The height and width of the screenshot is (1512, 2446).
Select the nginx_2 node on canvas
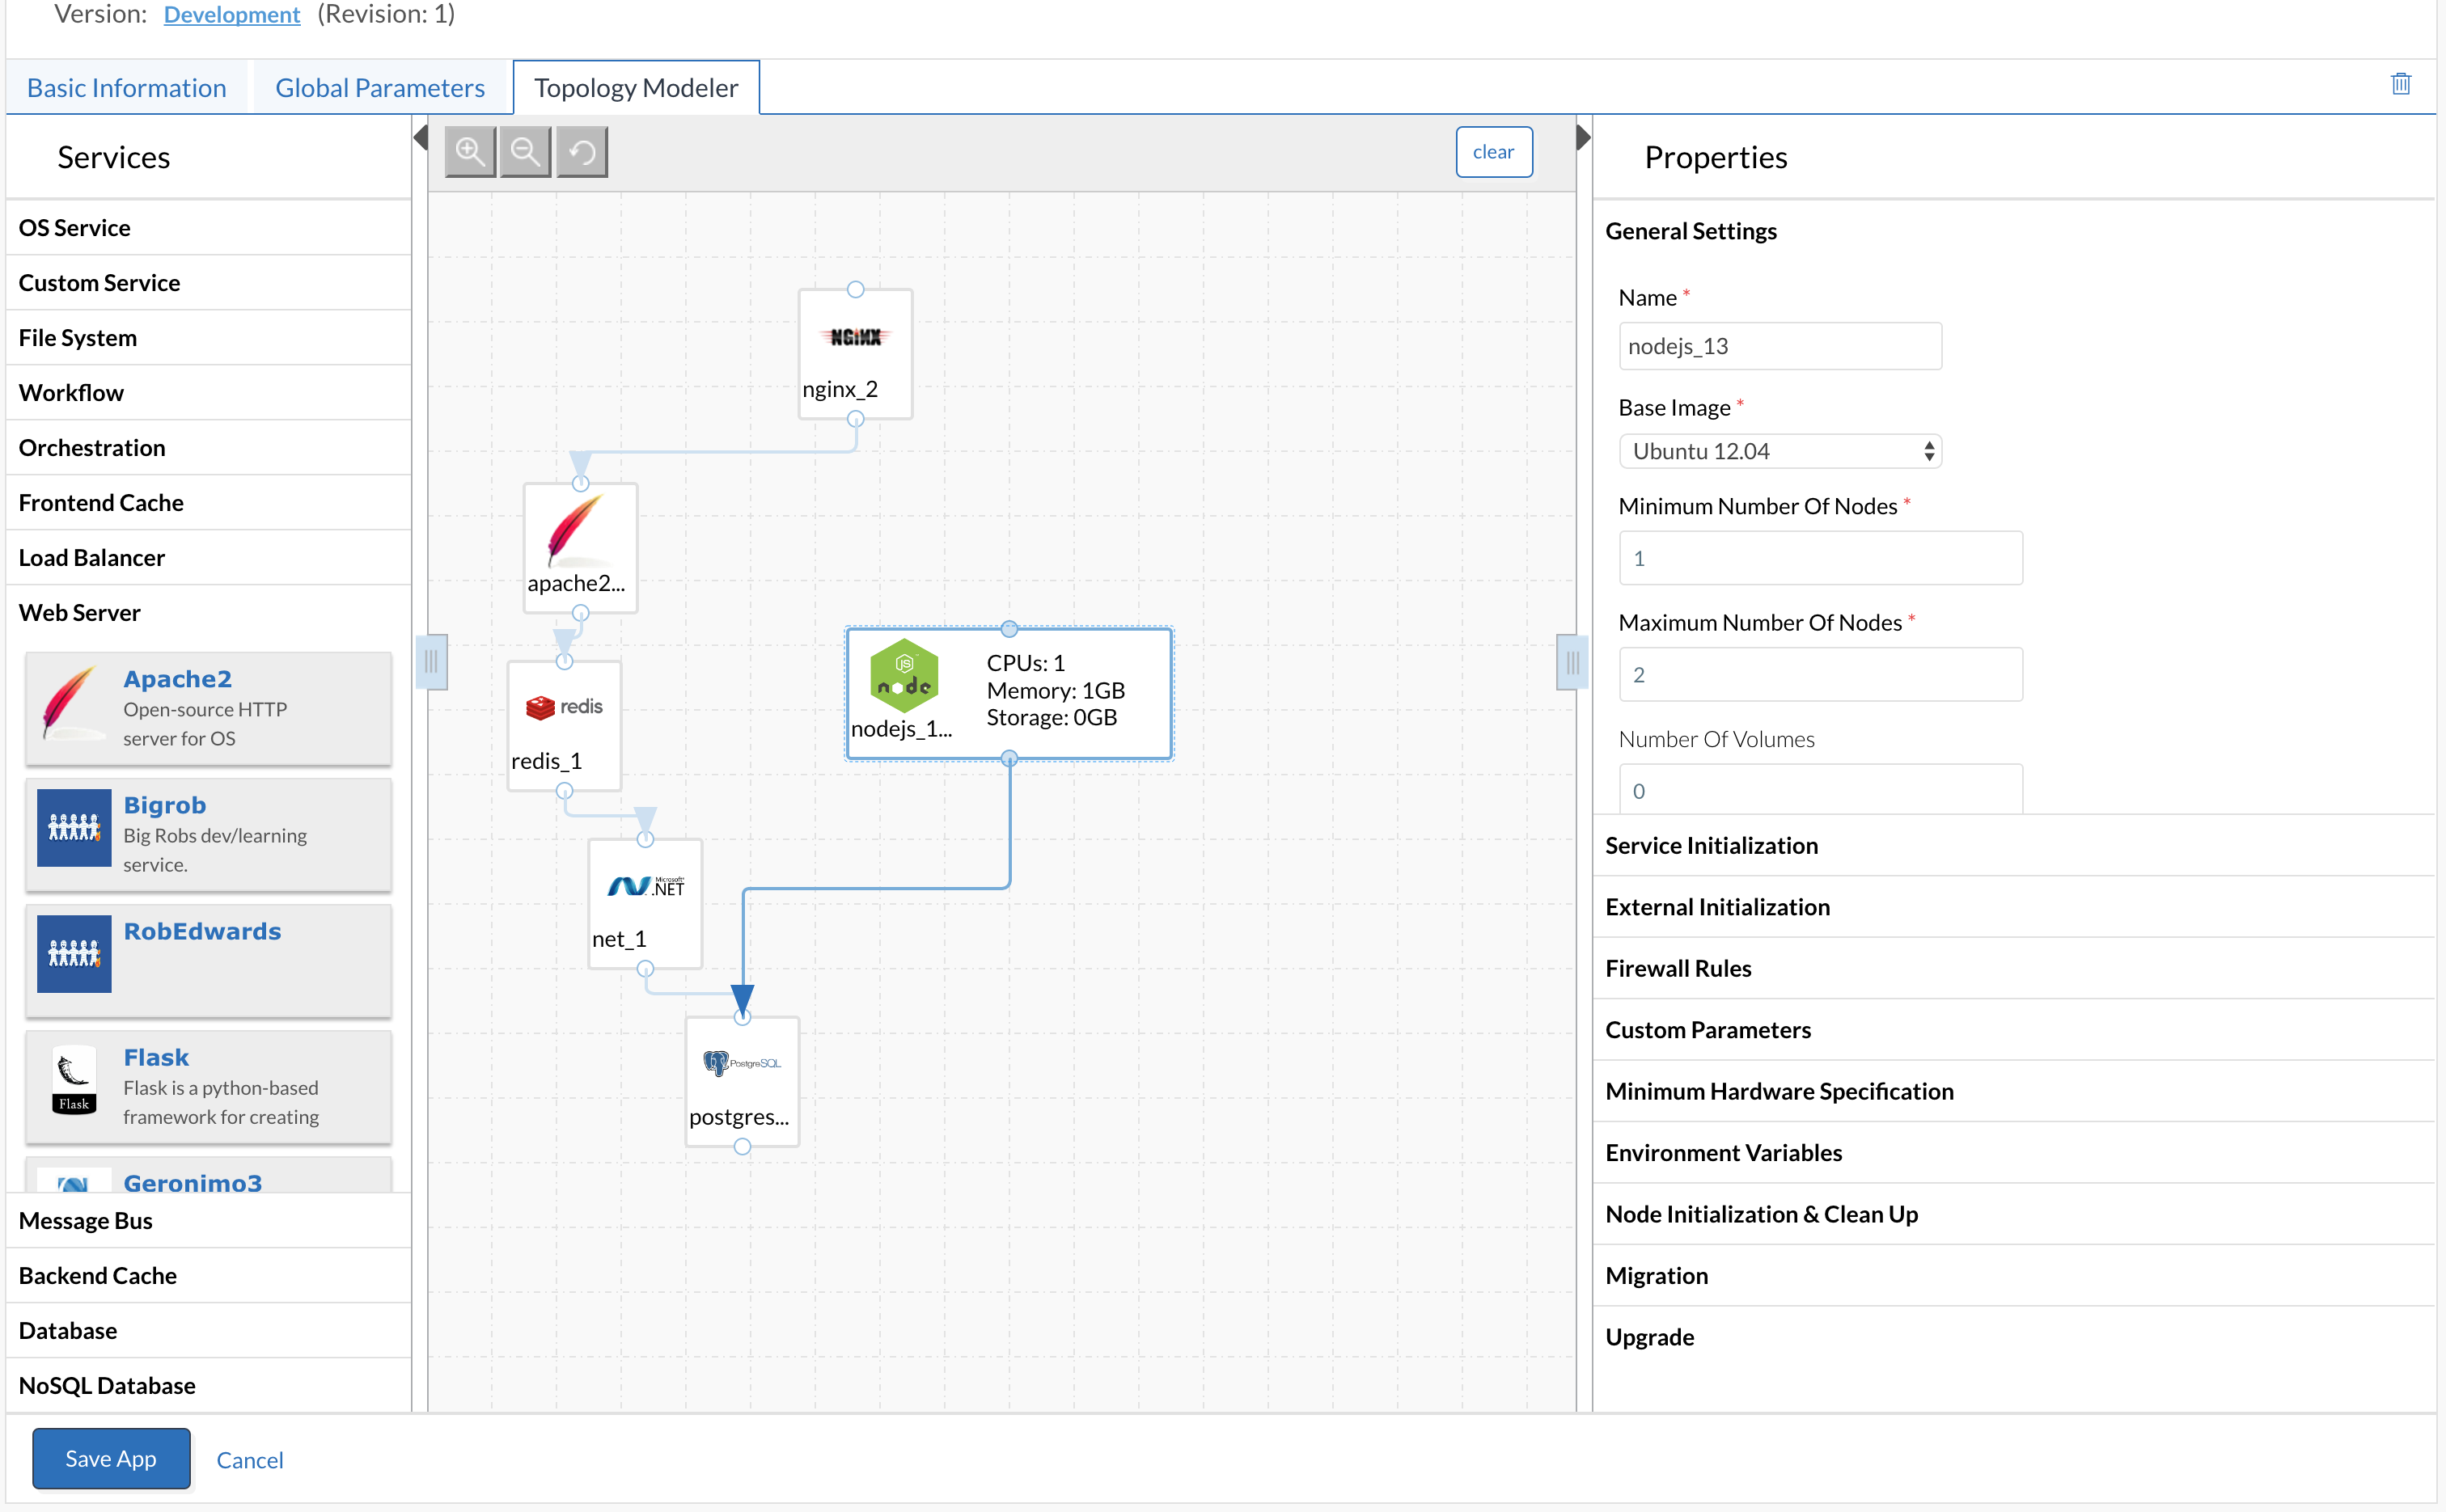tap(854, 353)
